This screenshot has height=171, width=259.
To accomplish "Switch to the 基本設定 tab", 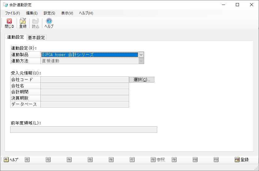I will (x=36, y=38).
